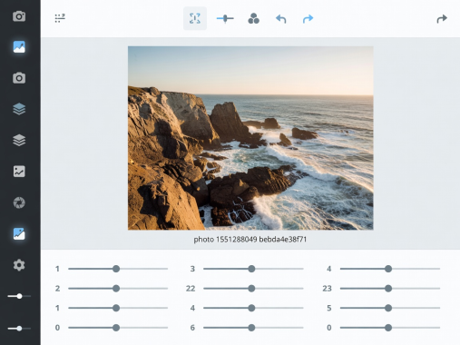Image resolution: width=460 pixels, height=345 pixels.
Task: Open the adjustment slider tool in the toolbar
Action: point(225,19)
